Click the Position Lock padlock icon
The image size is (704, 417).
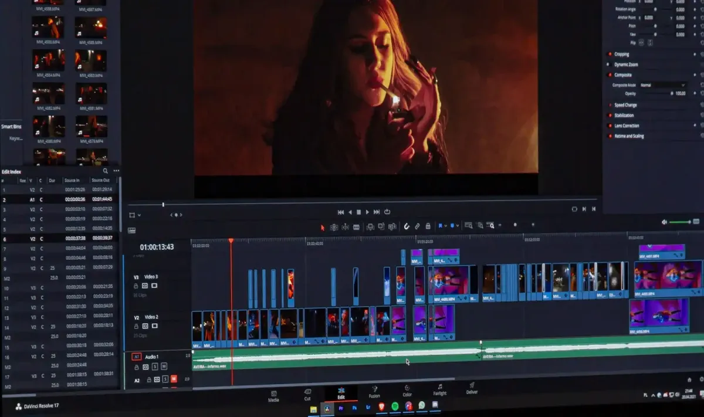coord(428,226)
